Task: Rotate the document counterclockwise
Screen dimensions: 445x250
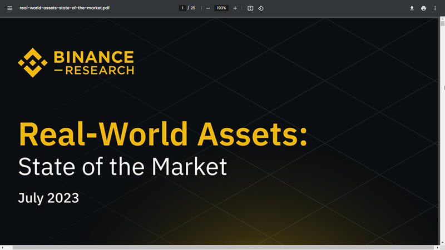Action: click(x=261, y=8)
